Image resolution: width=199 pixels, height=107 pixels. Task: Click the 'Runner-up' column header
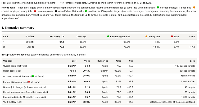[x=103, y=61]
